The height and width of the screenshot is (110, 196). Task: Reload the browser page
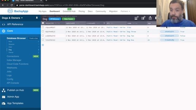click(x=12, y=5)
